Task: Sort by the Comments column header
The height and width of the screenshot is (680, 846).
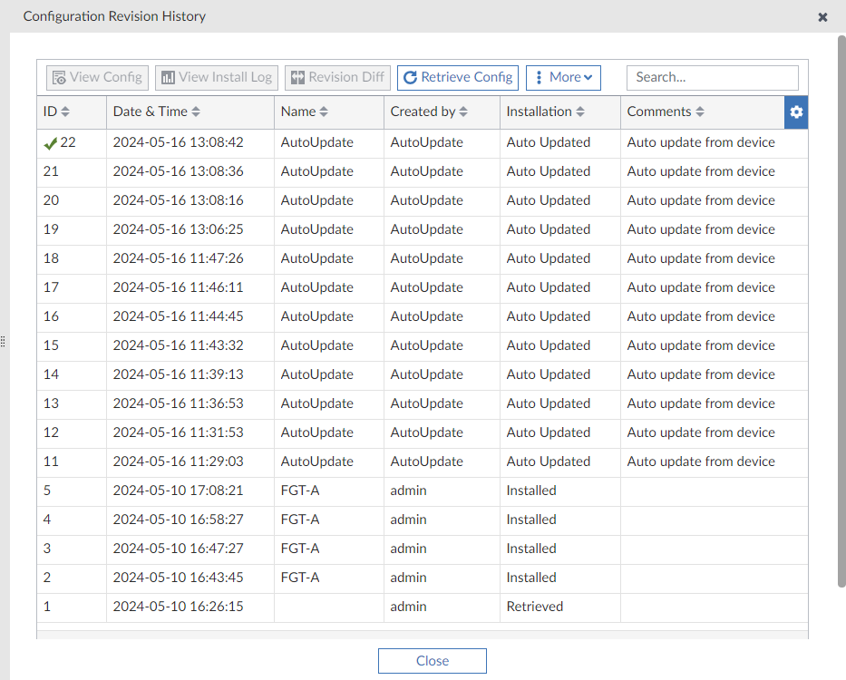Action: (x=699, y=112)
